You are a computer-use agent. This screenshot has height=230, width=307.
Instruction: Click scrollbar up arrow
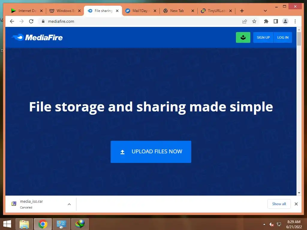click(299, 30)
